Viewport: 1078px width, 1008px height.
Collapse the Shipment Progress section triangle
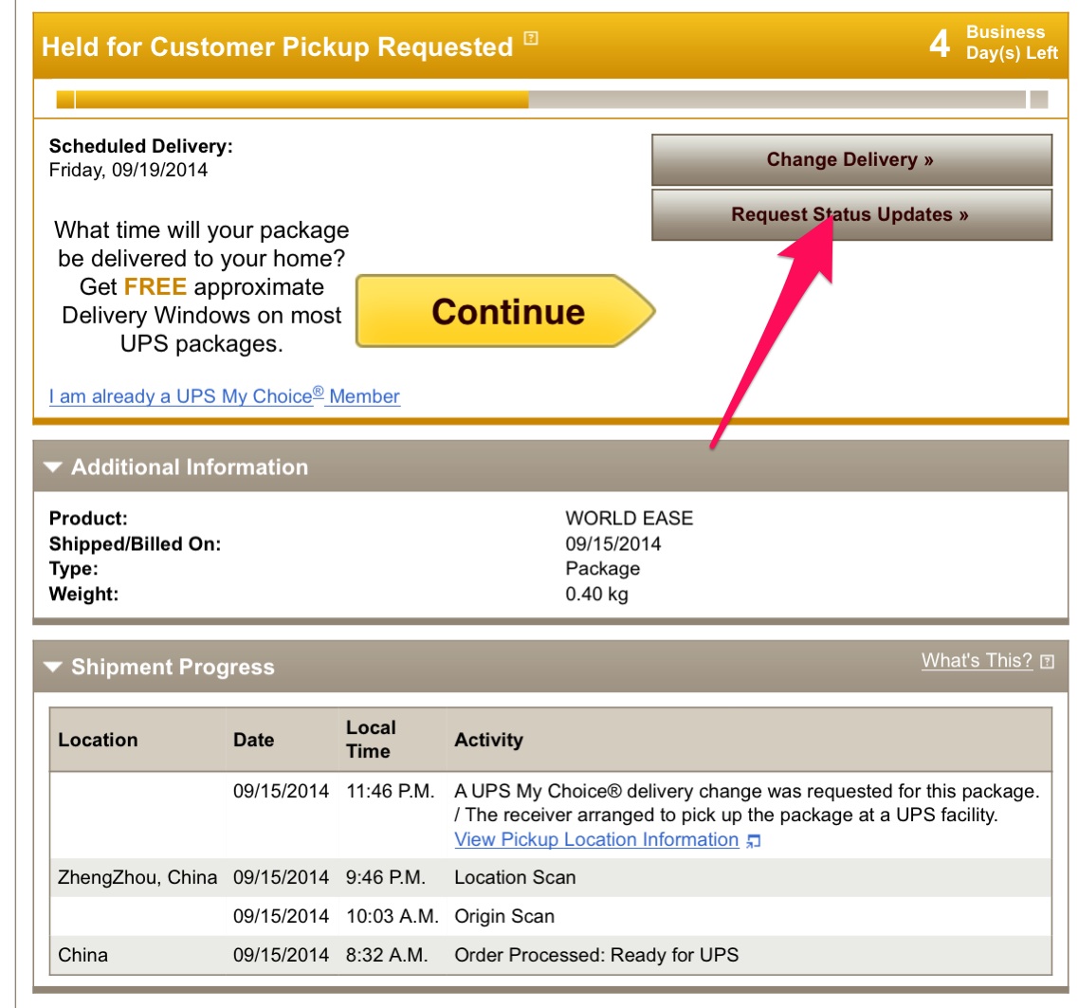point(52,667)
